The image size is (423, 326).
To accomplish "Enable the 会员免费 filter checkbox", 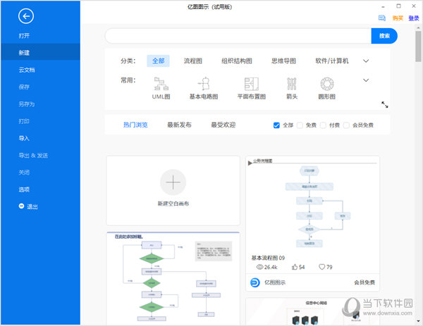I will pos(346,125).
